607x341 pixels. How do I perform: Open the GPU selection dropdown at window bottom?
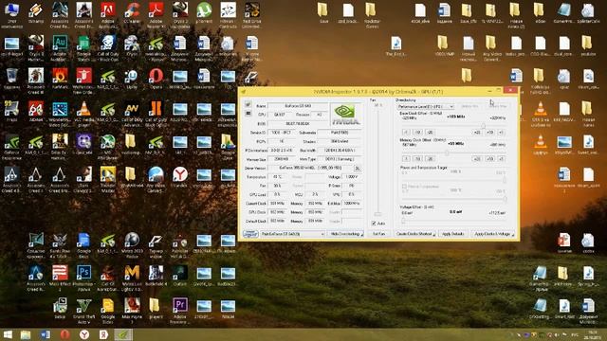(292, 234)
